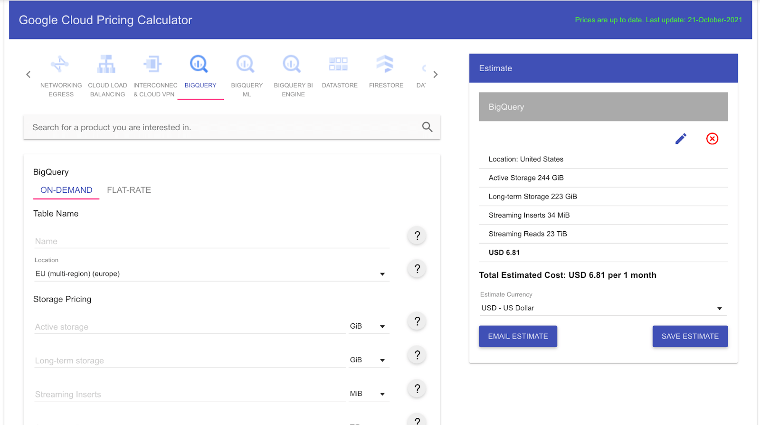Open the Cloud Load Balancing product icon
The height and width of the screenshot is (425, 760).
pos(107,64)
